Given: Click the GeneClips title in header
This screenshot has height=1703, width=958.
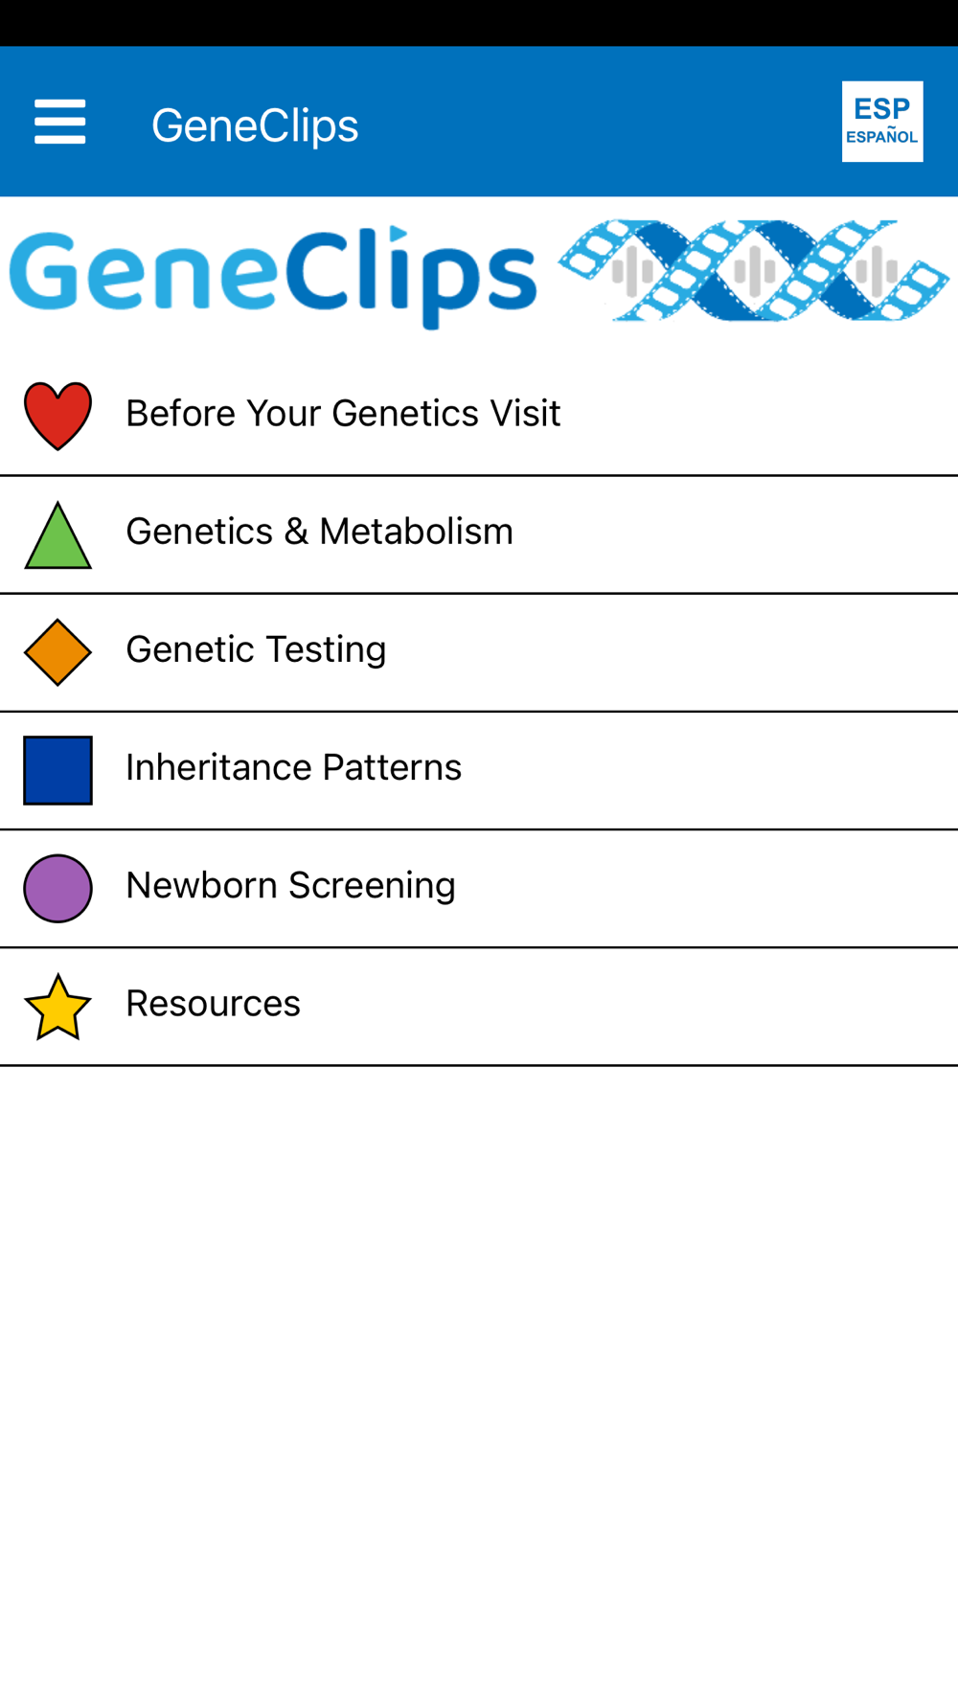Looking at the screenshot, I should click(255, 125).
